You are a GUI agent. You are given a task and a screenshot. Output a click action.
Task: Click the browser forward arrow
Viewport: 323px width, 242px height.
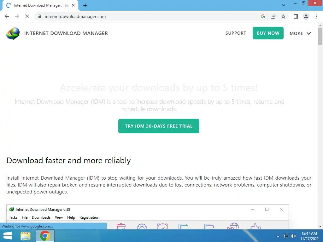click(17, 16)
